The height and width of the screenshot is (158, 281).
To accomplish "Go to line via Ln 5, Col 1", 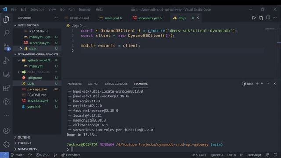I will [199, 155].
